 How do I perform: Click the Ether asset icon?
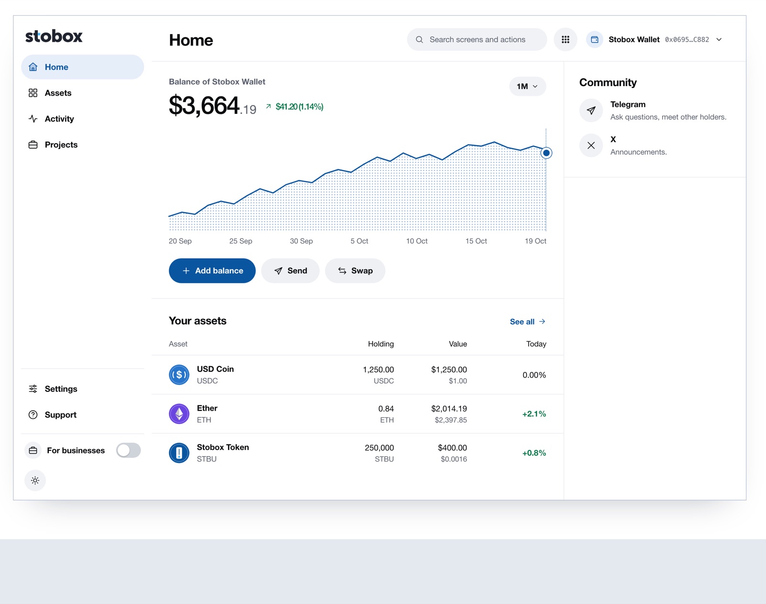179,414
